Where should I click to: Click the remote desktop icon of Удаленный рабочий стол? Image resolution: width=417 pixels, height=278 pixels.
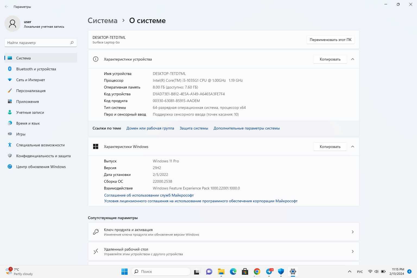point(96,251)
